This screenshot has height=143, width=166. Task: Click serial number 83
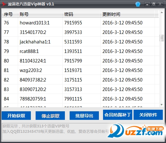click(x=6, y=89)
